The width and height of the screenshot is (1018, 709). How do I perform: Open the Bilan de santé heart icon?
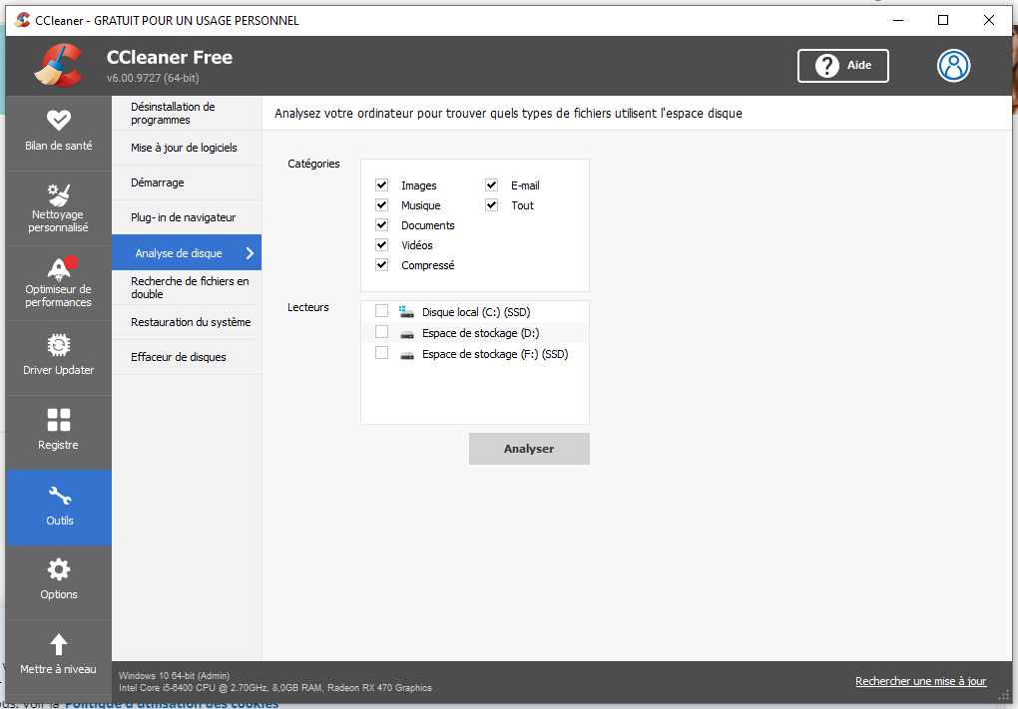point(59,120)
